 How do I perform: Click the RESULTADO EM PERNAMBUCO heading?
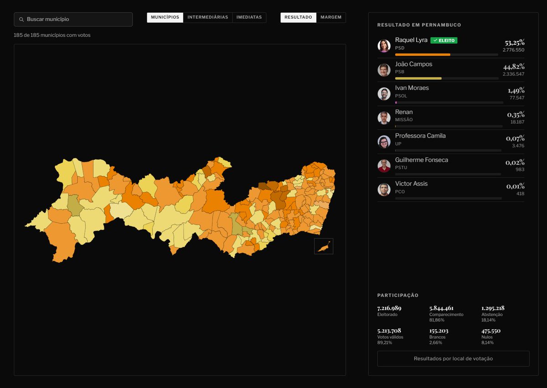(x=419, y=25)
